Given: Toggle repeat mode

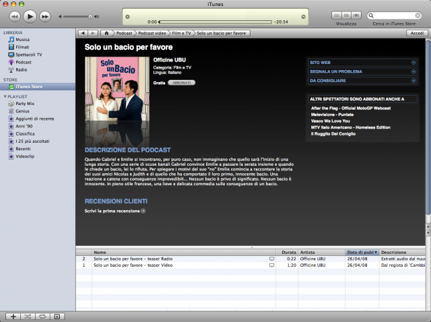Looking at the screenshot, I should (42, 316).
